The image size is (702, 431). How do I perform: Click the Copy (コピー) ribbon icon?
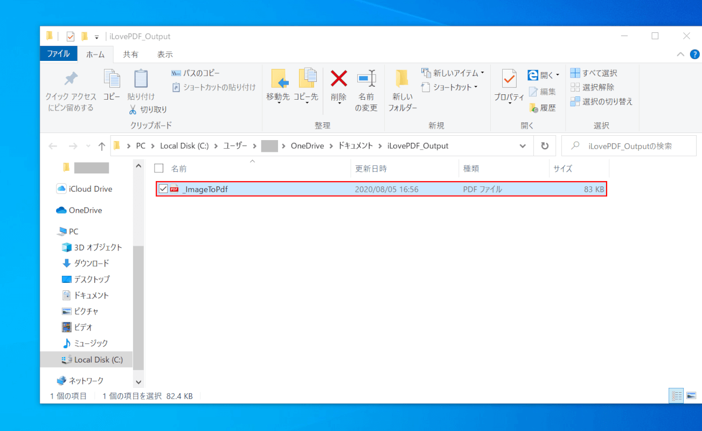point(112,79)
